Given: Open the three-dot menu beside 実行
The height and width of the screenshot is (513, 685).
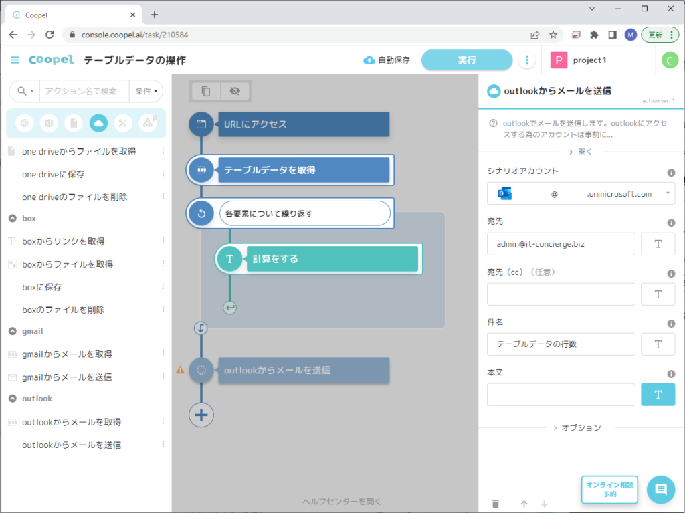Looking at the screenshot, I should coord(527,60).
